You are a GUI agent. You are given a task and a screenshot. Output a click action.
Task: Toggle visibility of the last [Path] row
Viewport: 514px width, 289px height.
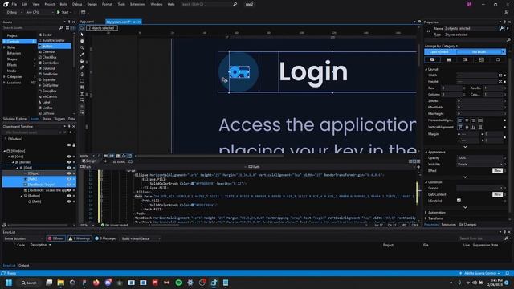69,201
